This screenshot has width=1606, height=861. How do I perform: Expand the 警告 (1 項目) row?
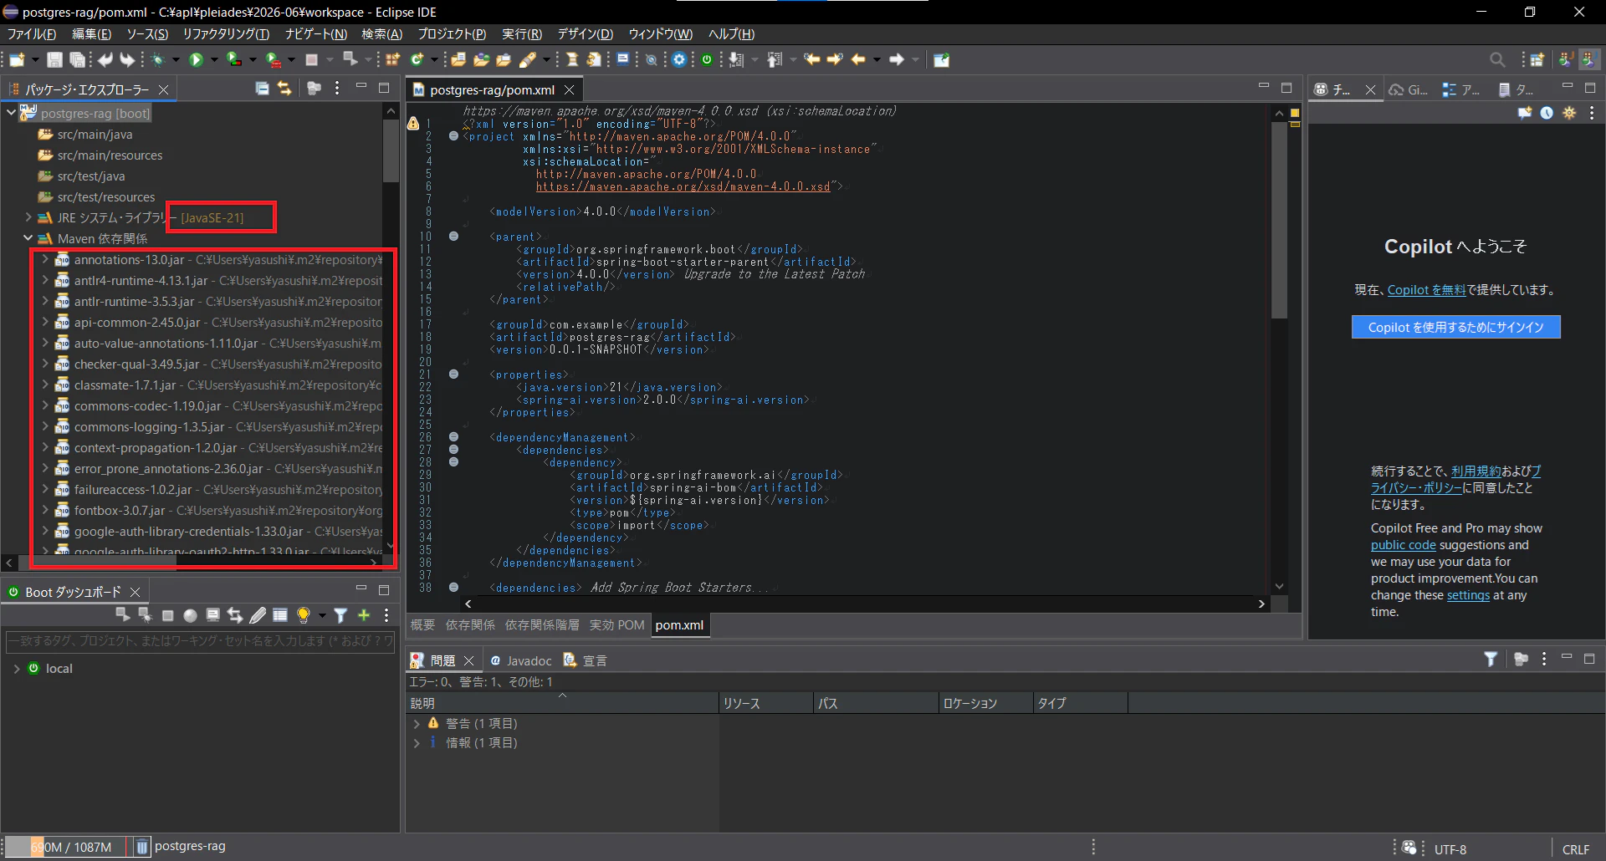[x=416, y=723]
